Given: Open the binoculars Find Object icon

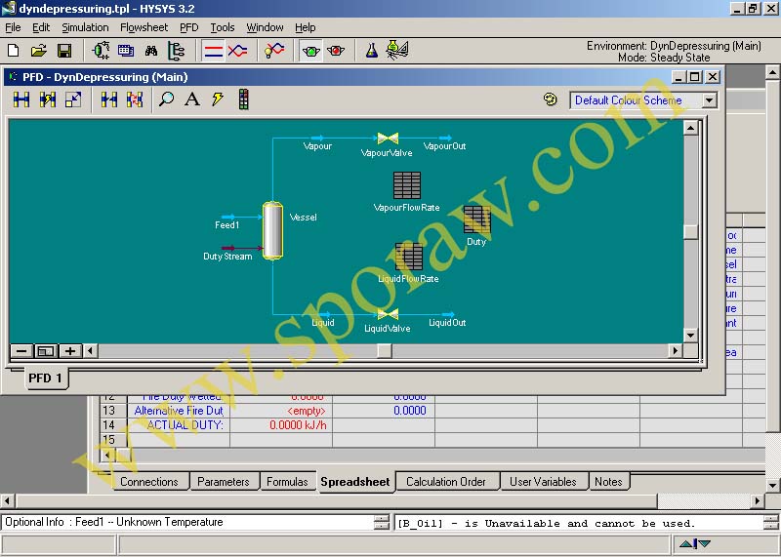Looking at the screenshot, I should click(x=151, y=50).
